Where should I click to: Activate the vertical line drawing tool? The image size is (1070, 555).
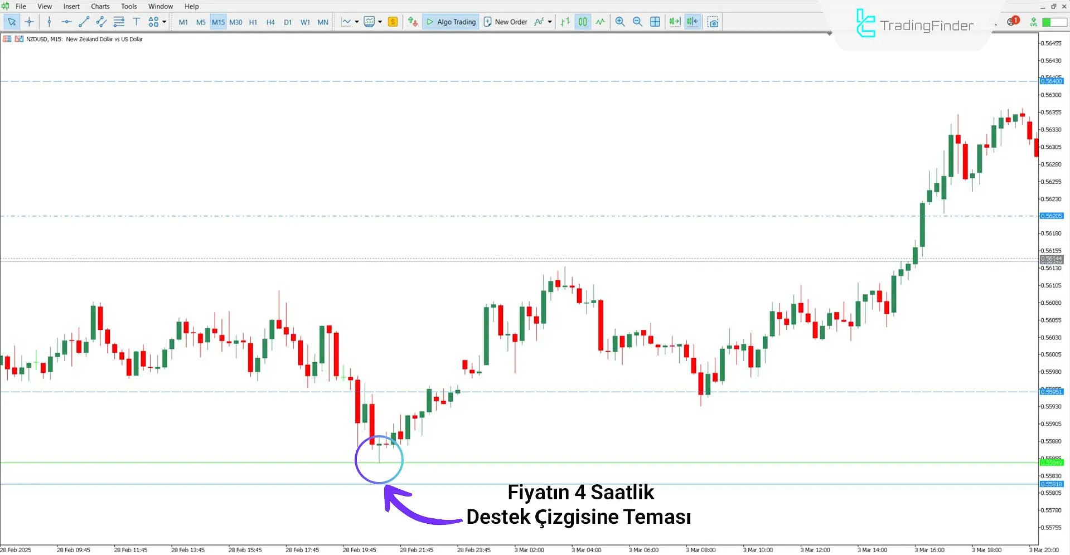49,22
